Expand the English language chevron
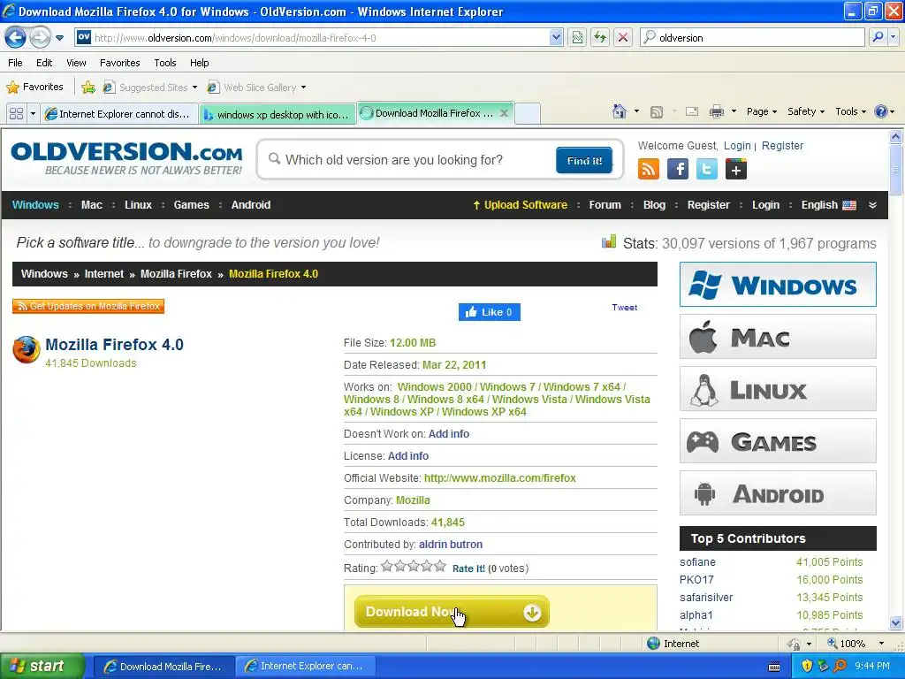Image resolution: width=905 pixels, height=679 pixels. pyautogui.click(x=872, y=205)
